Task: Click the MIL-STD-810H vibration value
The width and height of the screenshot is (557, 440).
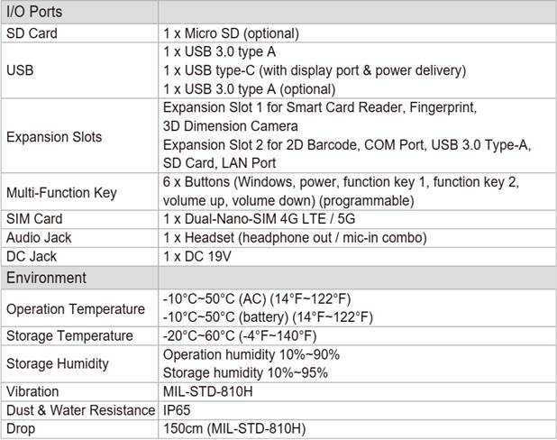Action: (x=208, y=391)
